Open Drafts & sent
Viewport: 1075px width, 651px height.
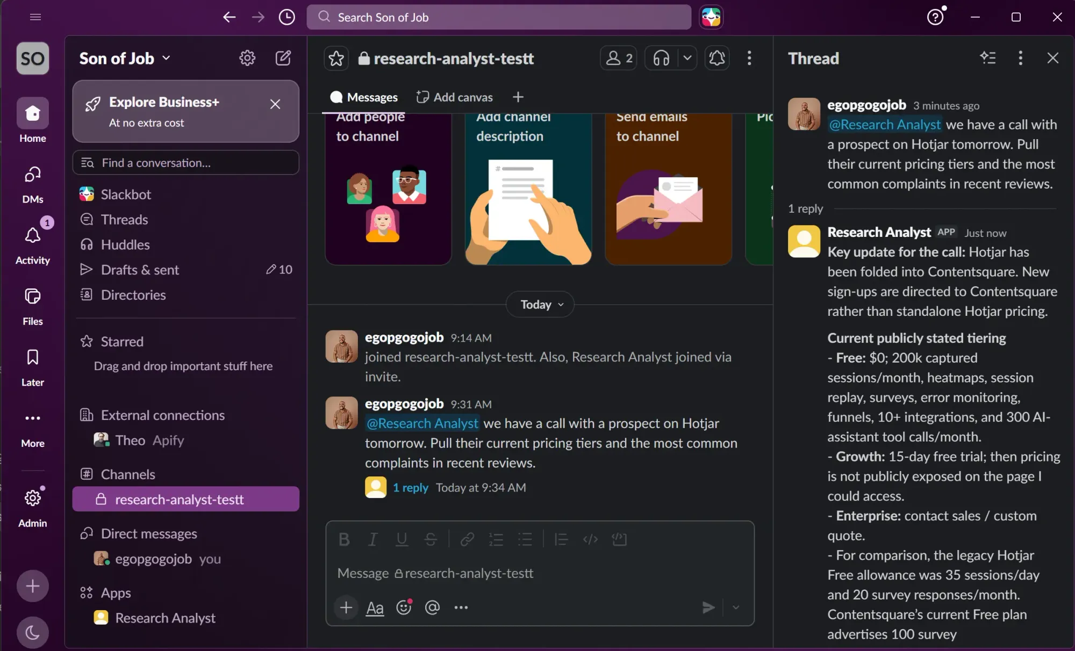(x=186, y=270)
